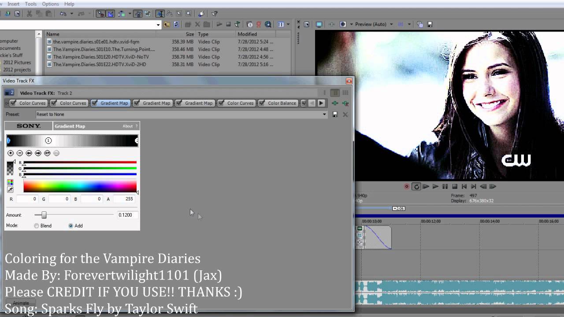Screen dimensions: 564x317
Task: Click the Preview on External Monitor icon
Action: (x=319, y=25)
